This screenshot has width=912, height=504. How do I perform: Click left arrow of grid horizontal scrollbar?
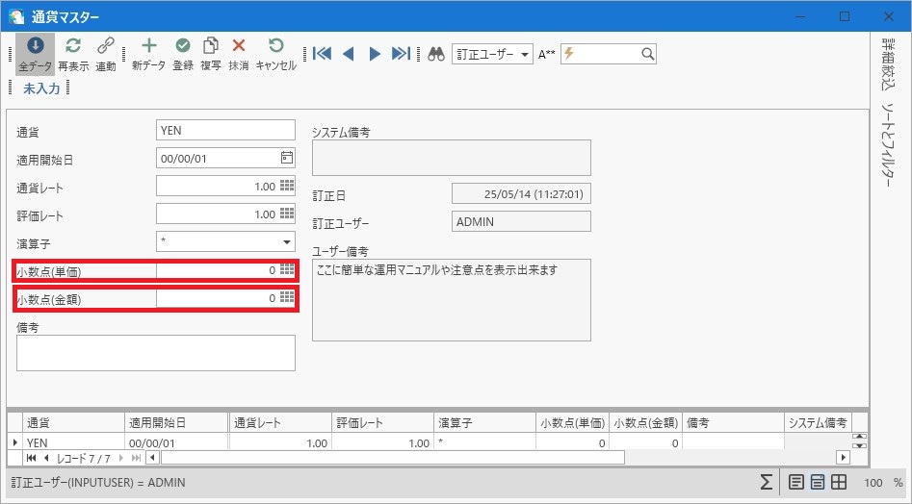(x=153, y=458)
